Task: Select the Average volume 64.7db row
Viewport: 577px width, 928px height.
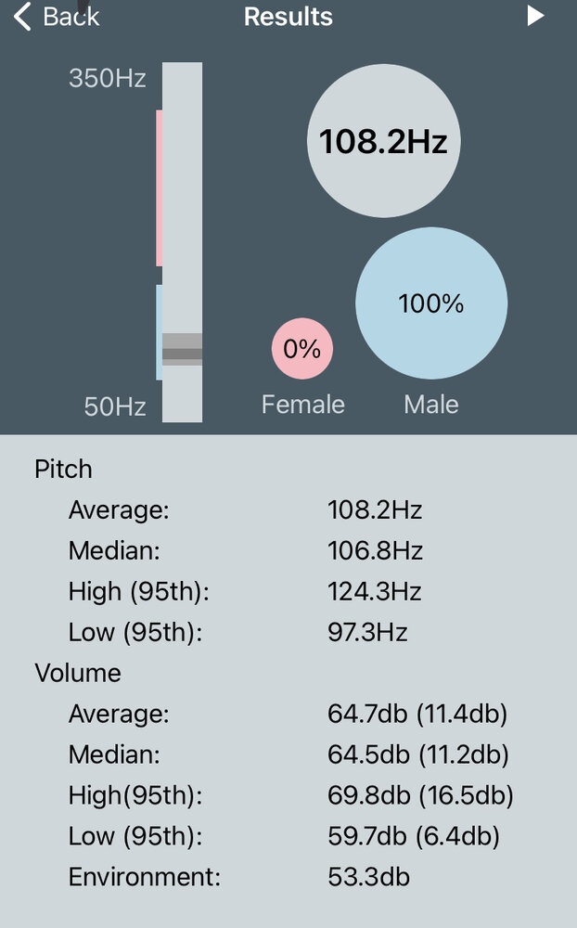Action: click(288, 714)
